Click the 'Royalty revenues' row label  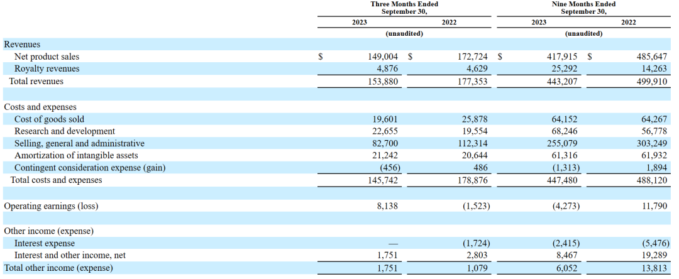tap(47, 68)
